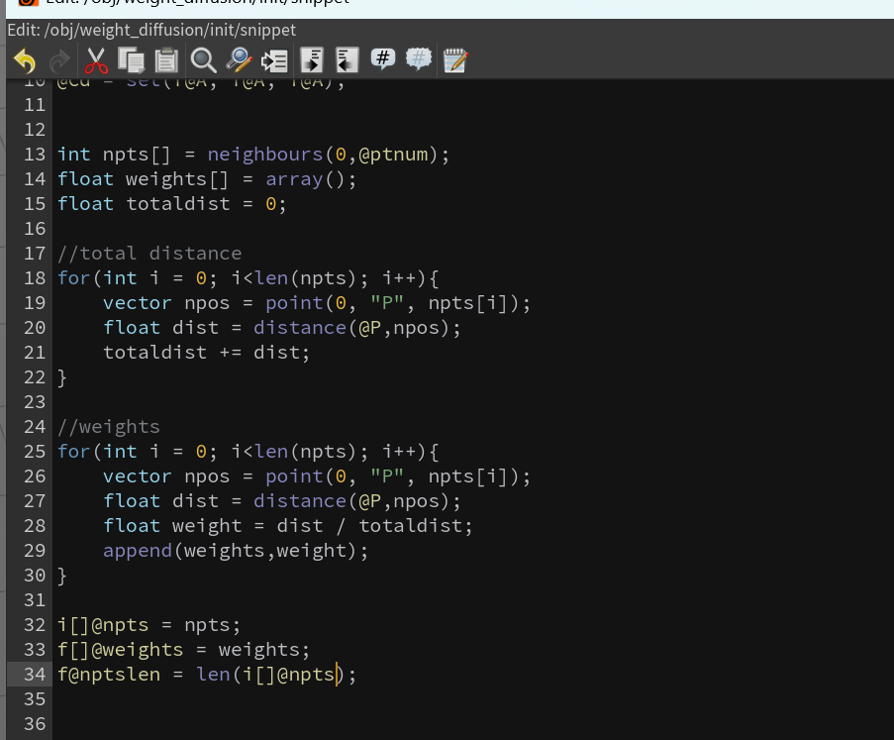Click line number 34 in the gutter
This screenshot has width=894, height=740.
pos(35,675)
